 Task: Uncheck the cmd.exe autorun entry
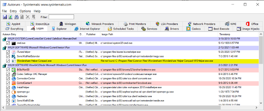click(8, 43)
